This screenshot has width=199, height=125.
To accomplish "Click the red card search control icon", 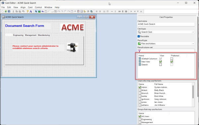I will [x=78, y=11].
